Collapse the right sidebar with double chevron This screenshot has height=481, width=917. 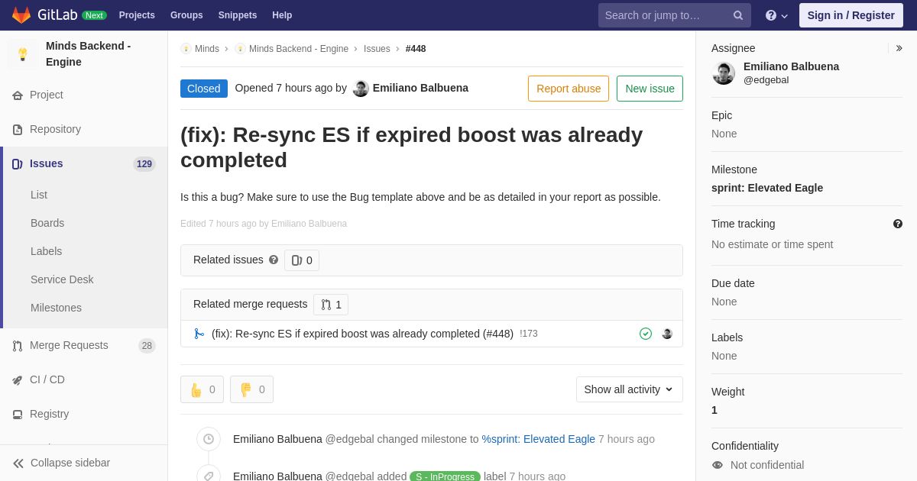point(899,48)
